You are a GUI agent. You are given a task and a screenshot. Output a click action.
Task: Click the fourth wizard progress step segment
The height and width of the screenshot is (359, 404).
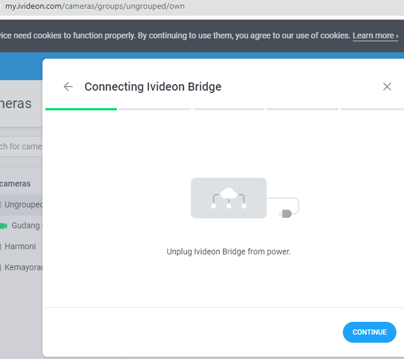tap(302, 109)
